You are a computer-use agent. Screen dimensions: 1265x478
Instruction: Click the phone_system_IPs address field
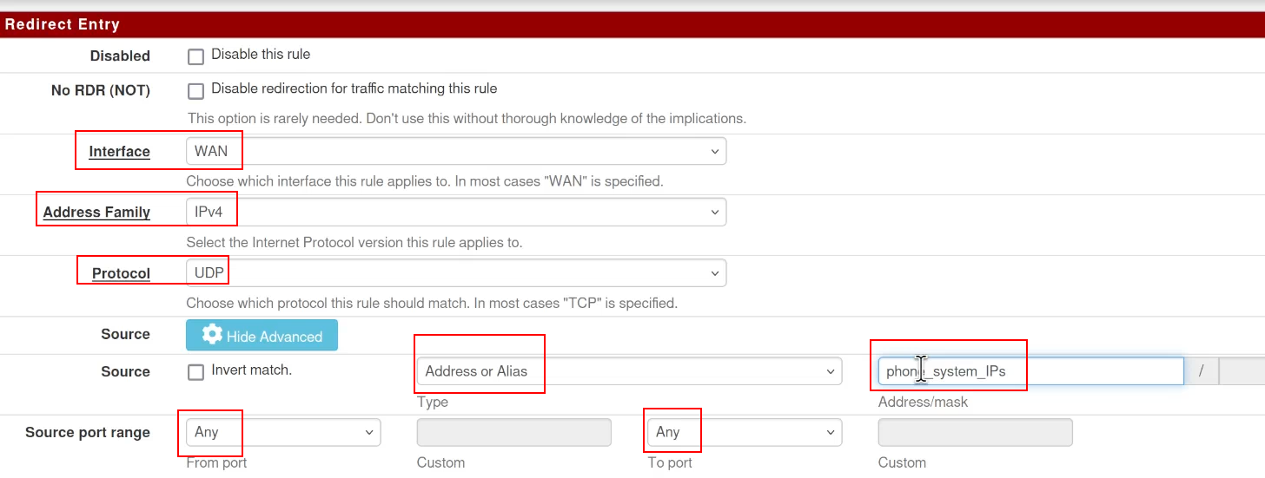pos(1030,371)
